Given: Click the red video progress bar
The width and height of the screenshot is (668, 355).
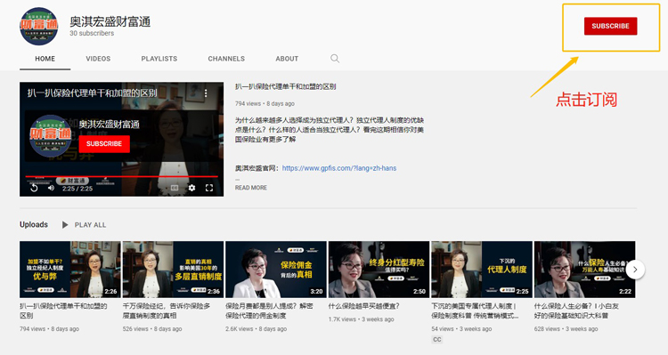Looking at the screenshot, I should (121, 176).
